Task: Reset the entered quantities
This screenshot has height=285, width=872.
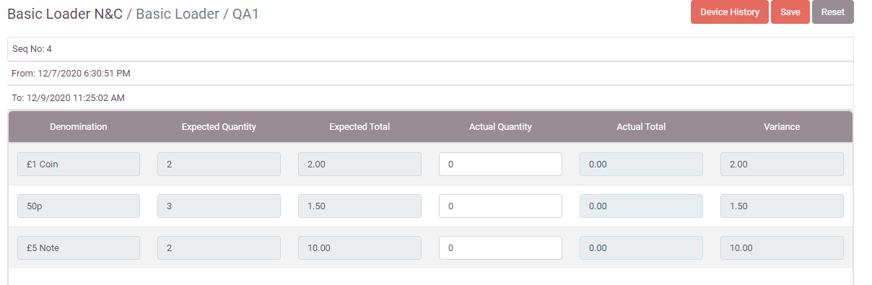Action: [832, 12]
